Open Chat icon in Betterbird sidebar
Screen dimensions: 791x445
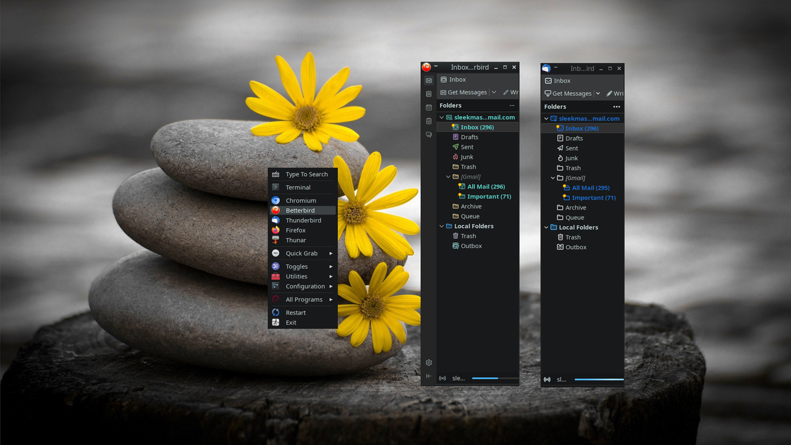pos(429,135)
